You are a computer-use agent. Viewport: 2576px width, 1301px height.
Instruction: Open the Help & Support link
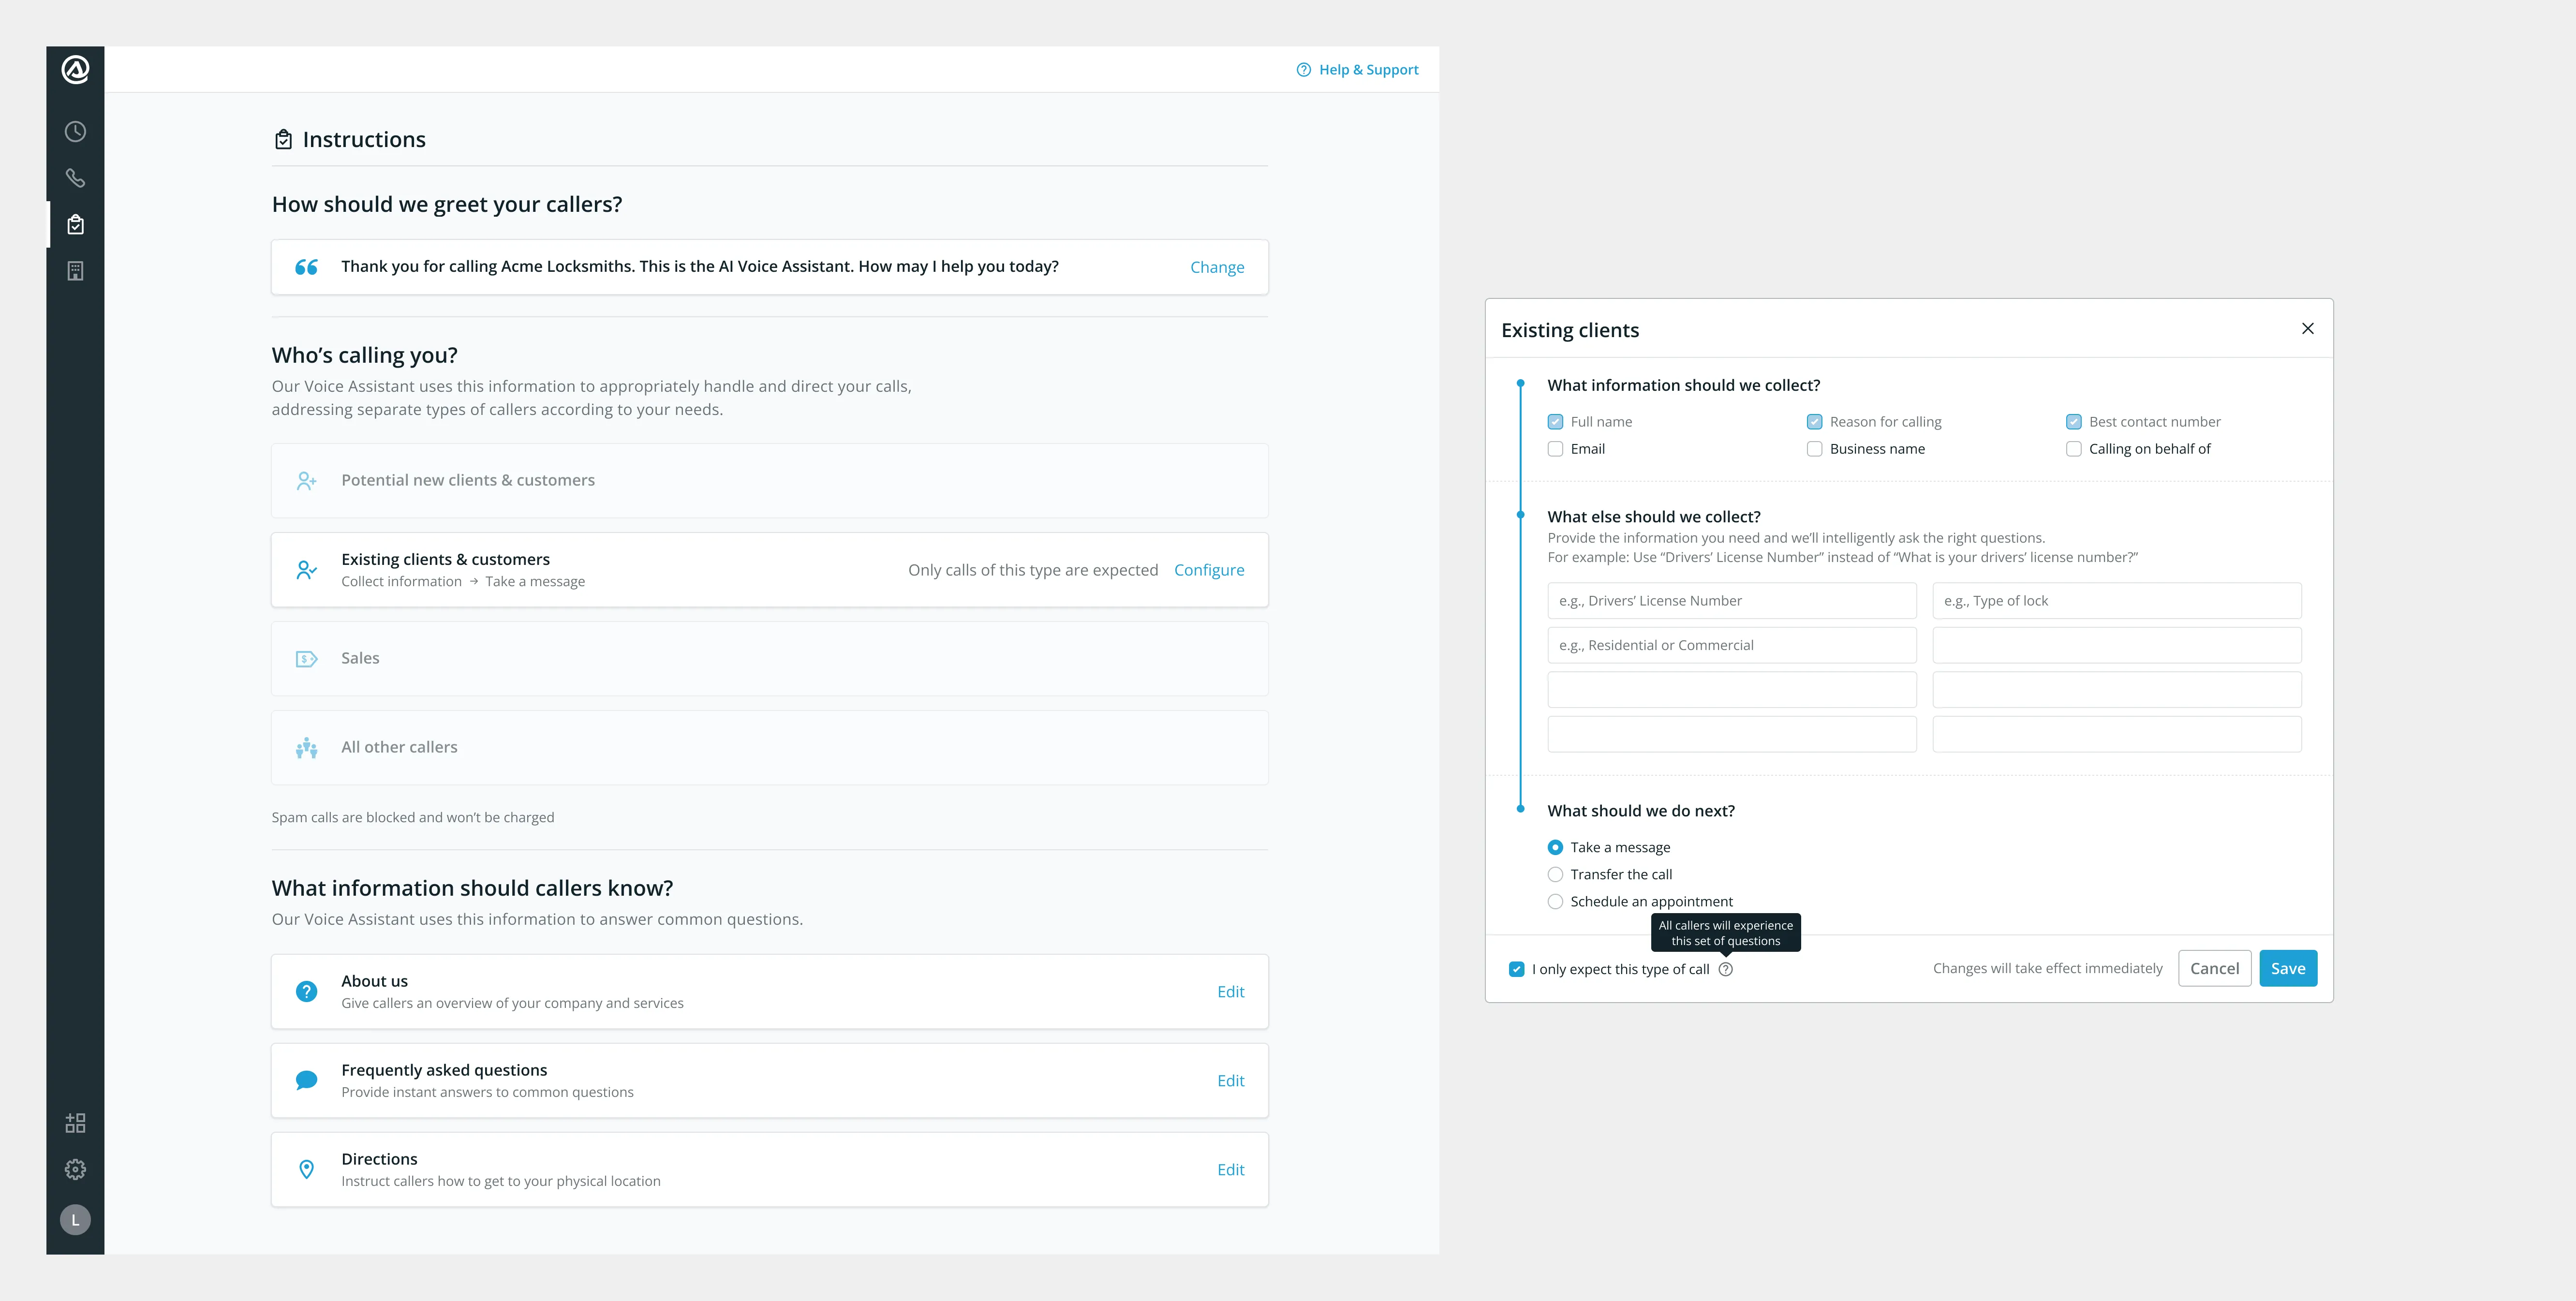click(1368, 70)
